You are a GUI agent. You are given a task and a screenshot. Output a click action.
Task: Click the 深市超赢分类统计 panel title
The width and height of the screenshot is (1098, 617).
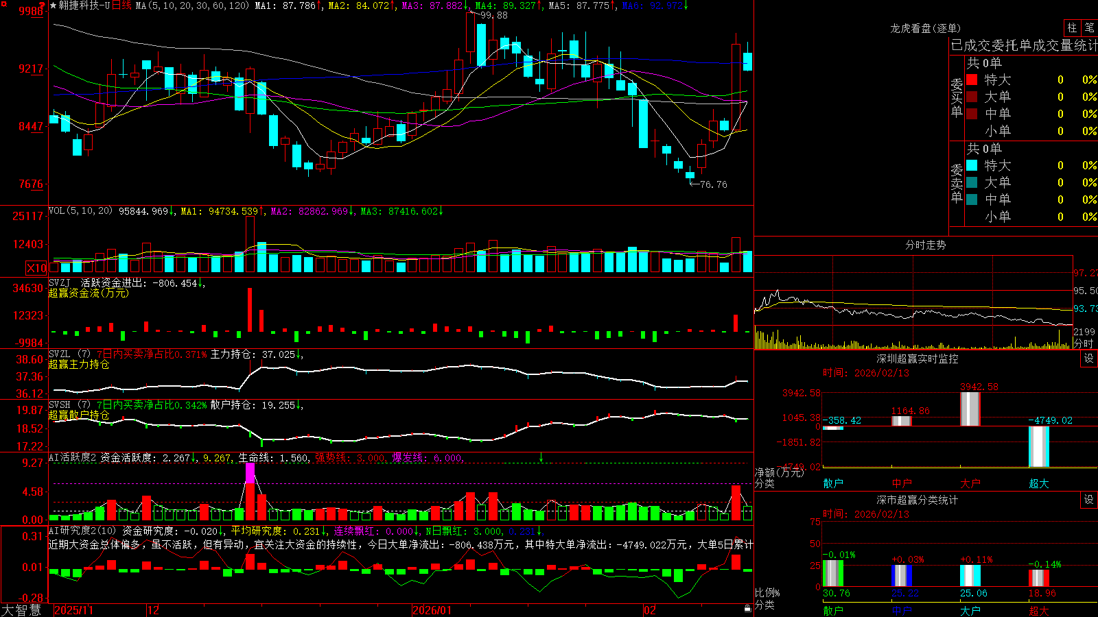coord(918,500)
